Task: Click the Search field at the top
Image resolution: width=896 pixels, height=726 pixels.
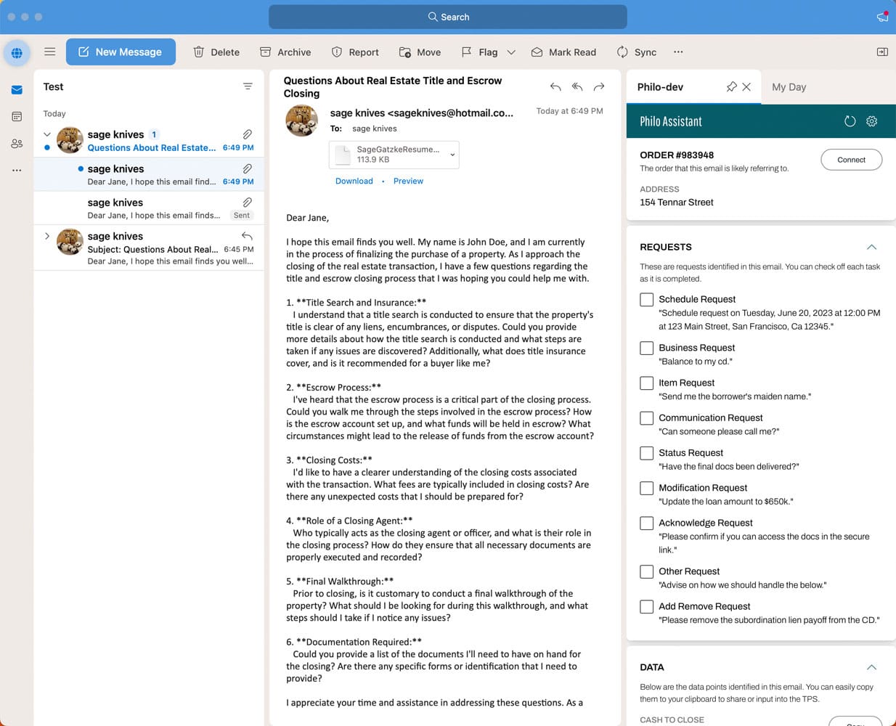Action: (x=448, y=17)
